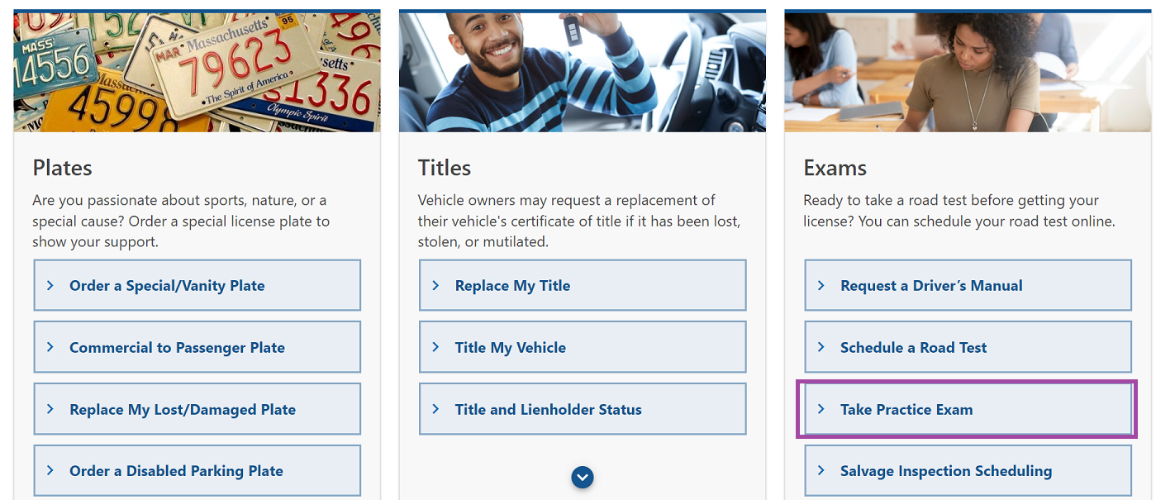
Task: Click chevron icon beside Schedule a Road Test
Action: (821, 347)
